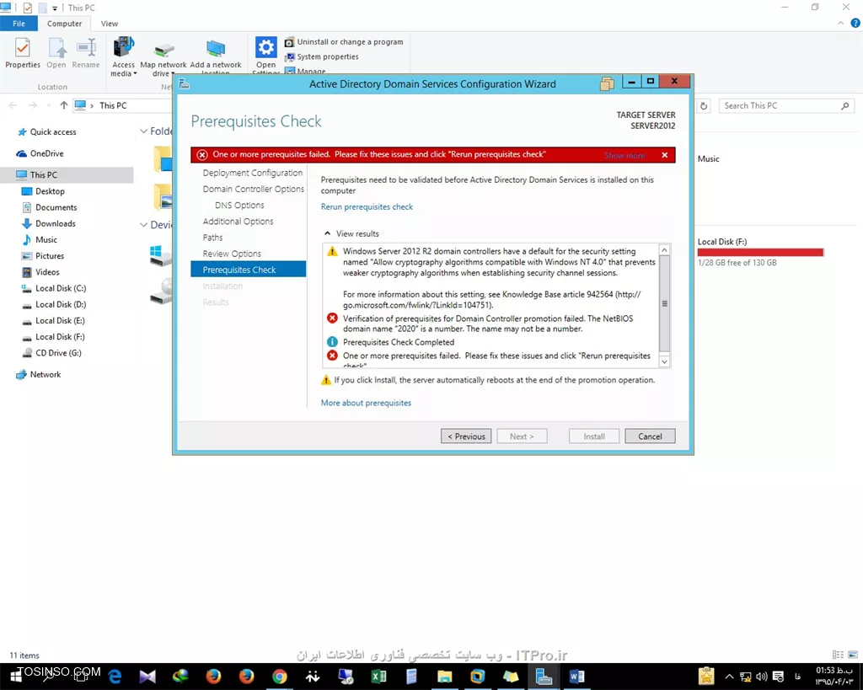
Task: Select Local Disk (F:) in navigation pane
Action: click(53, 337)
